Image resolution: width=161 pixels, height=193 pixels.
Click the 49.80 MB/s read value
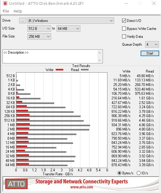145,76
